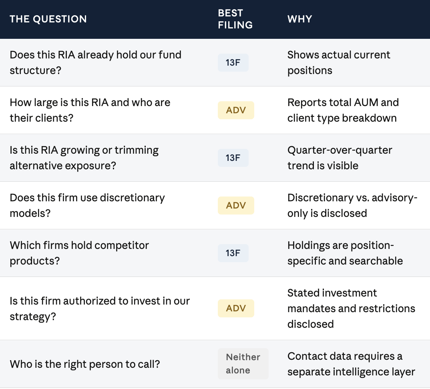Click the 13F badge for fund structure row
This screenshot has width=430, height=389.
[x=233, y=62]
